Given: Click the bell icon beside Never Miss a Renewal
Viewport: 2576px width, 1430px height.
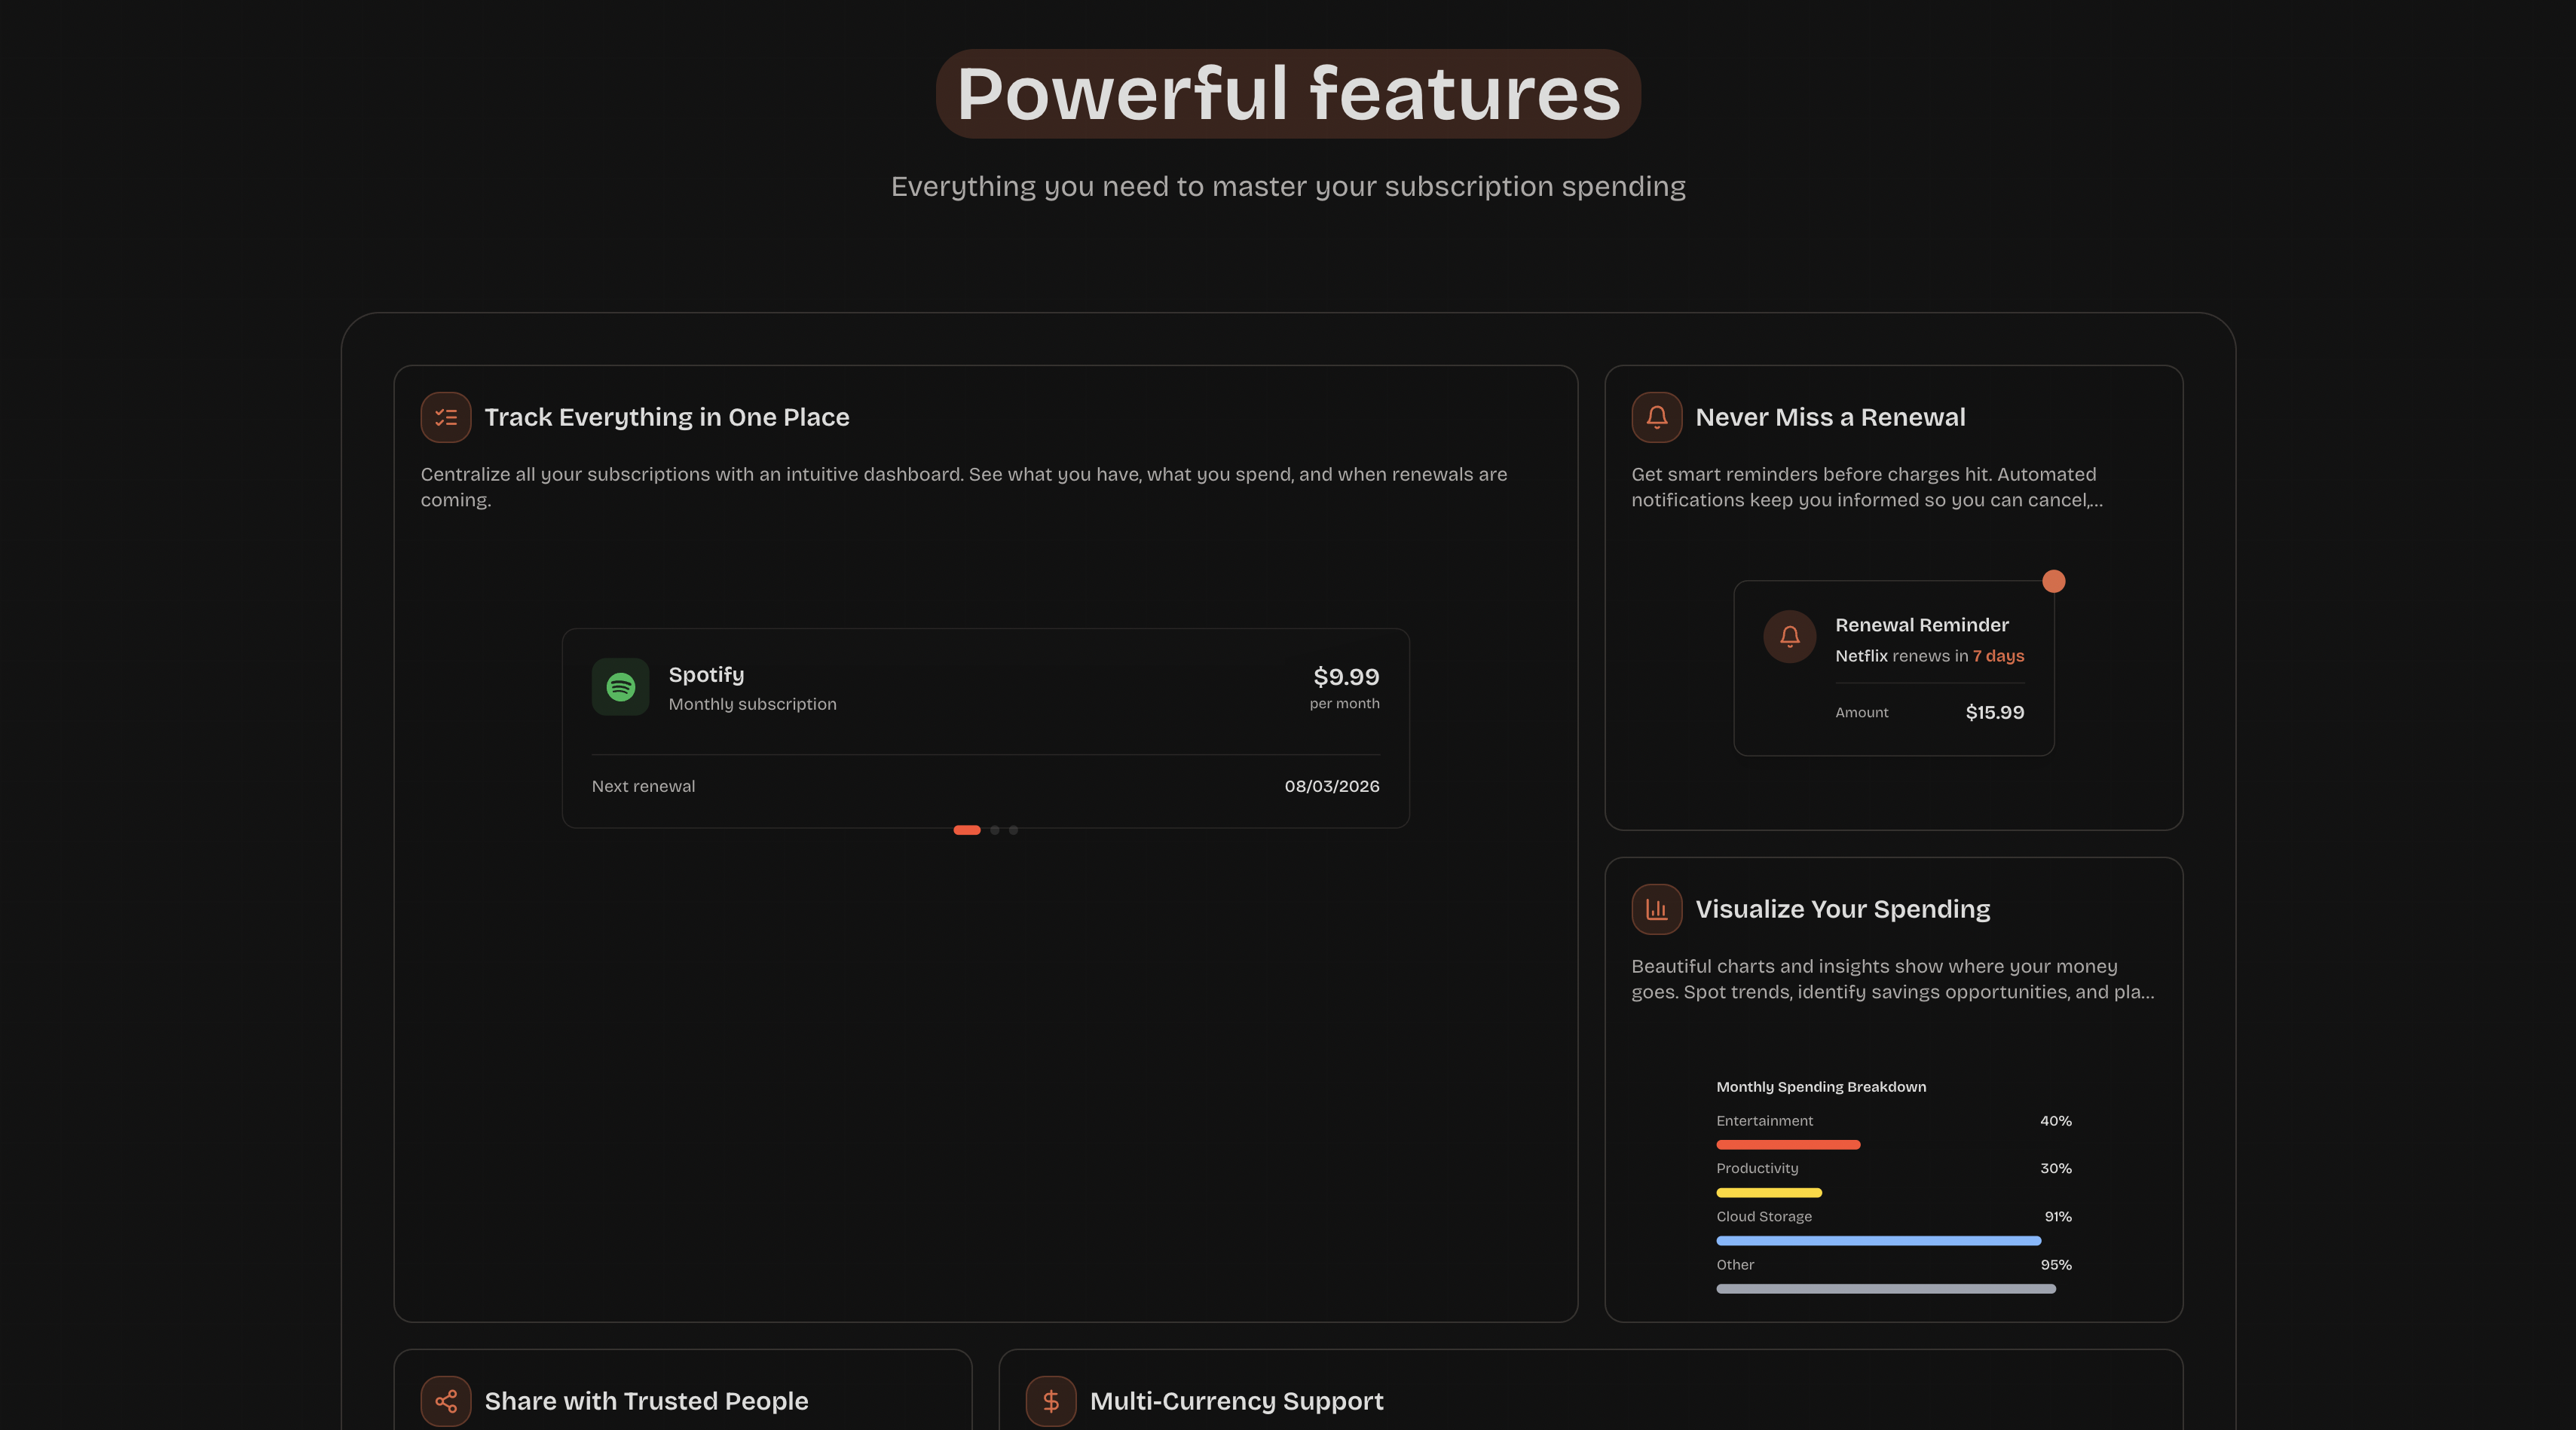Looking at the screenshot, I should tap(1656, 417).
